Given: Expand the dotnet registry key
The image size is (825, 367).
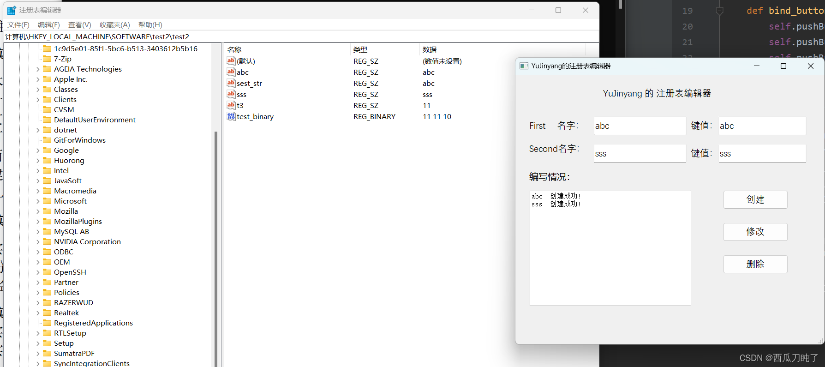Looking at the screenshot, I should tap(38, 130).
